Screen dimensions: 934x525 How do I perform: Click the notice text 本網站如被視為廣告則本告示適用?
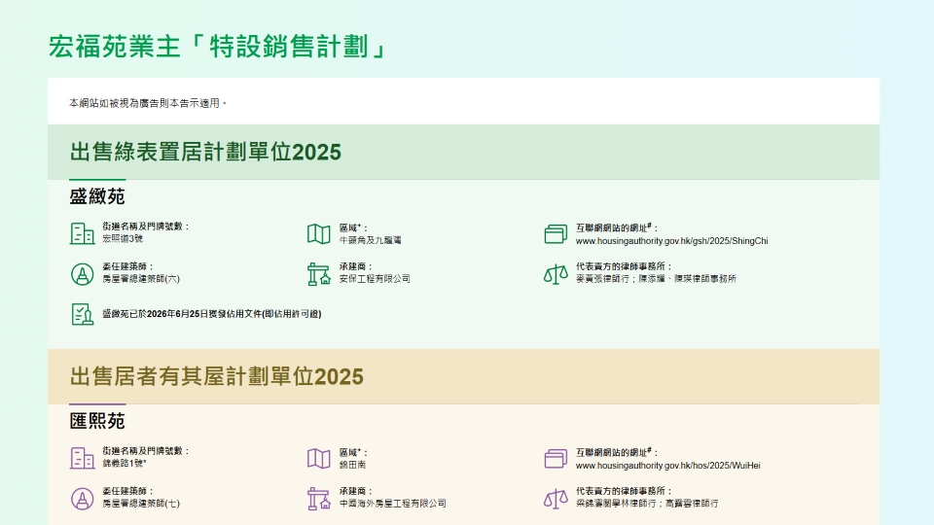pos(147,103)
